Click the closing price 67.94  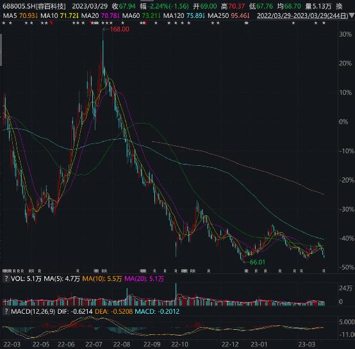tap(128, 6)
